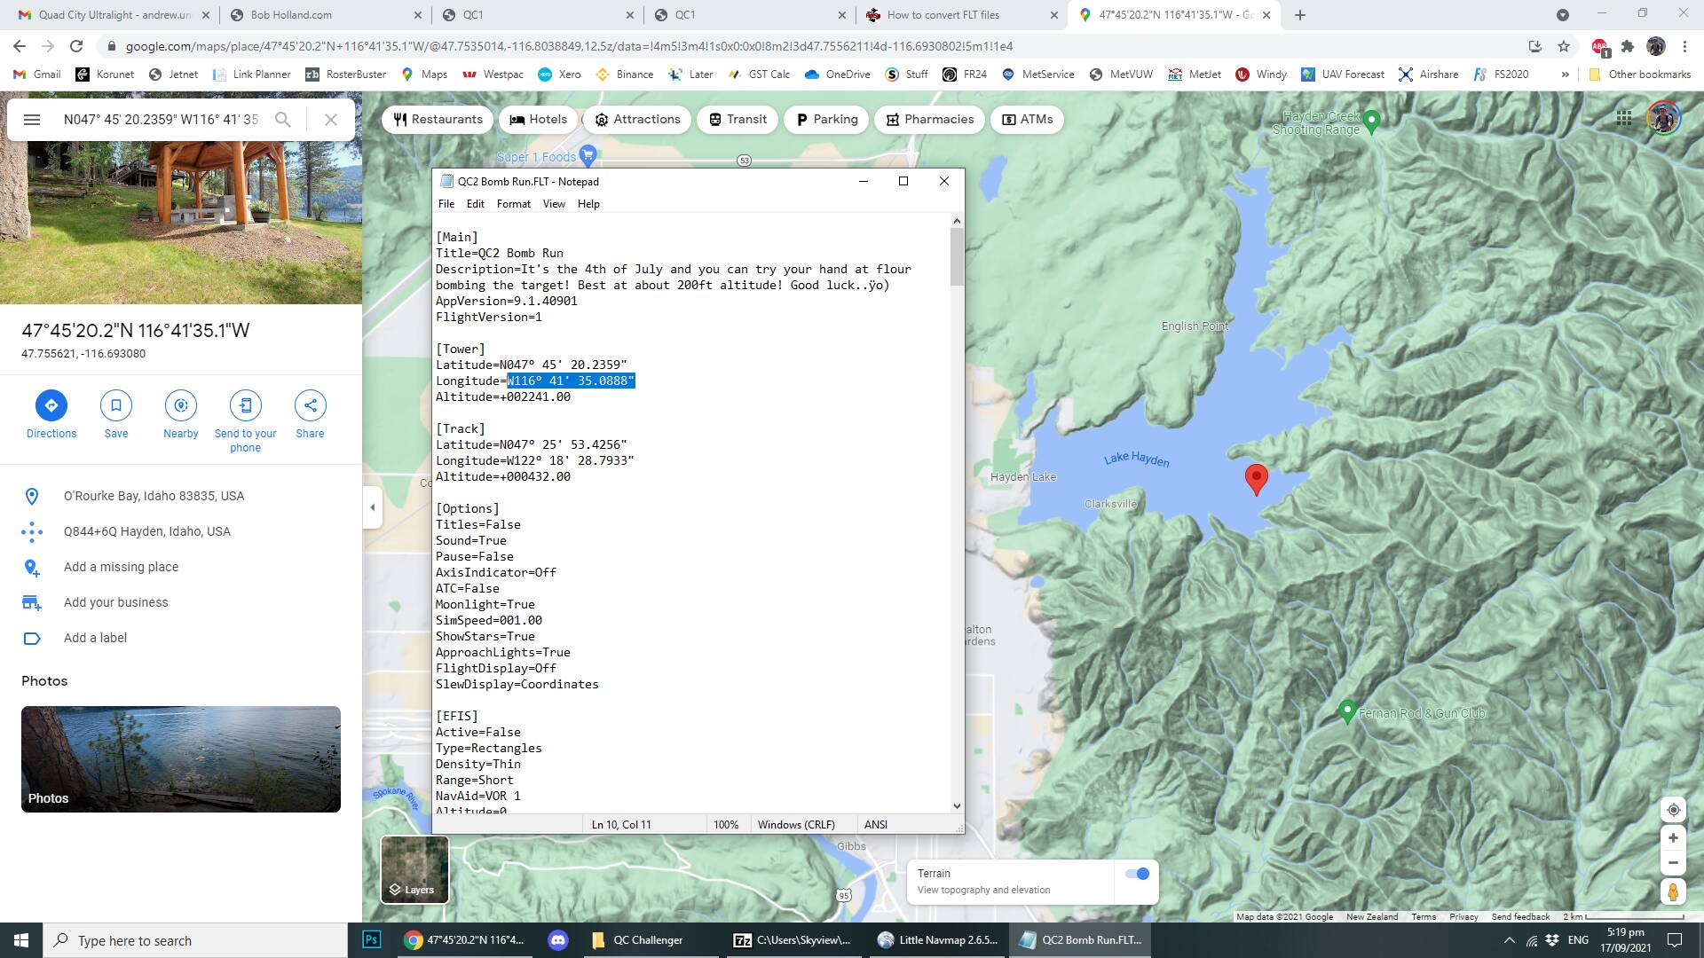This screenshot has width=1704, height=958.
Task: Open the Chrome tab search dropdown
Action: tap(1563, 15)
